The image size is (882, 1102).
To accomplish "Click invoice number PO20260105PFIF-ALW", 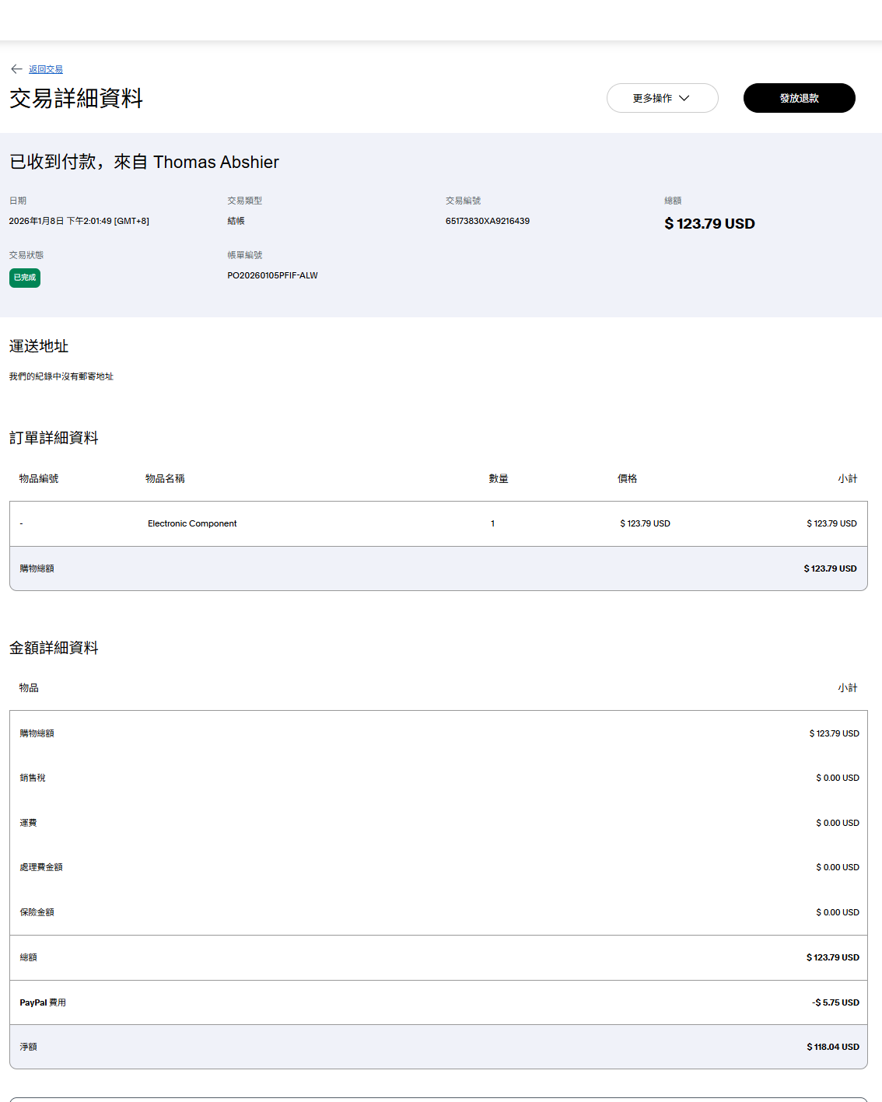I will tap(272, 275).
